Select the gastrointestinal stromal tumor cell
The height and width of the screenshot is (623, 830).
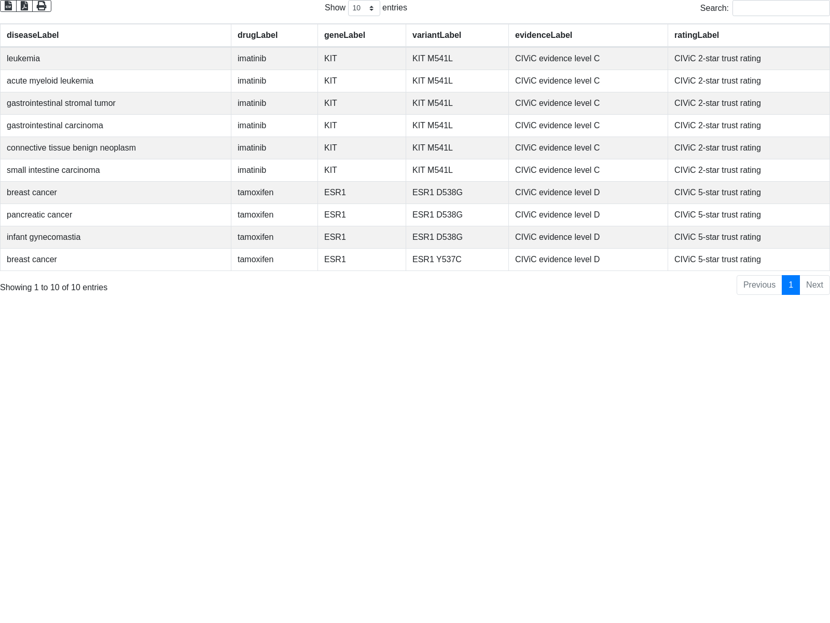coord(61,103)
